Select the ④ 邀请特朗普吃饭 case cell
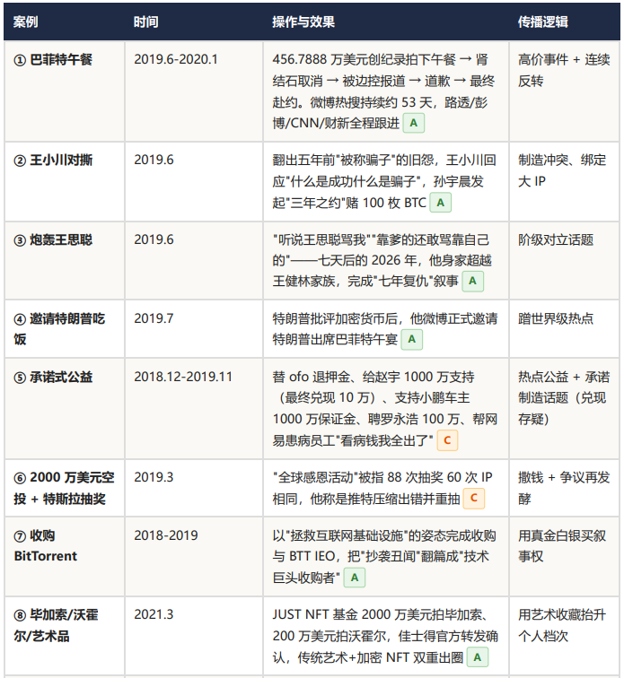The width and height of the screenshot is (624, 678). [x=65, y=328]
